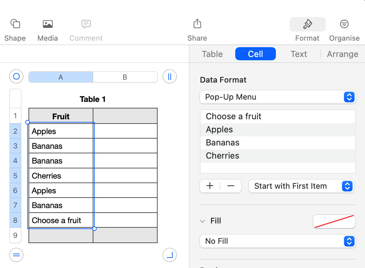Open the Start with First Item dropdown

(x=301, y=186)
